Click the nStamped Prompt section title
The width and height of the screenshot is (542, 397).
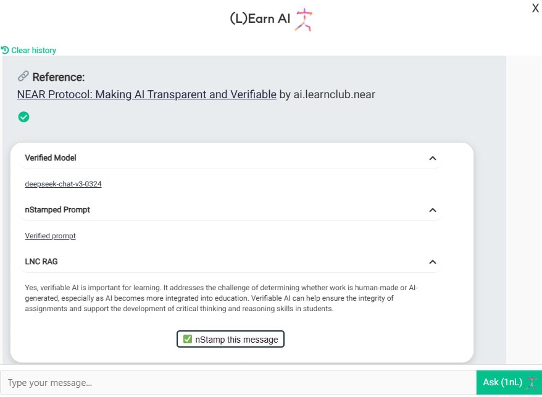(57, 210)
